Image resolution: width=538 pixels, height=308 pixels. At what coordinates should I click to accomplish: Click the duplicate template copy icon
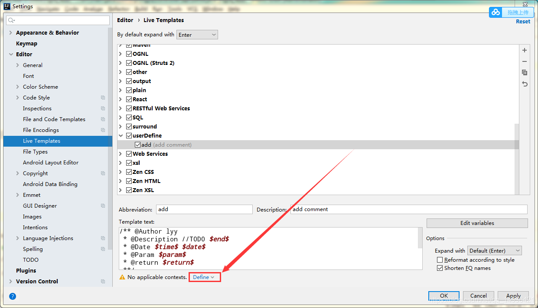point(525,73)
